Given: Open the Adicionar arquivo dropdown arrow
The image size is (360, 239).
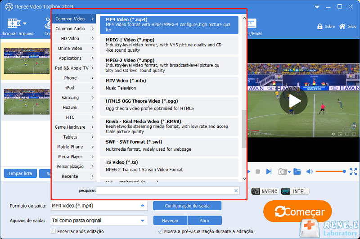Looking at the screenshot, I should 25,23.
